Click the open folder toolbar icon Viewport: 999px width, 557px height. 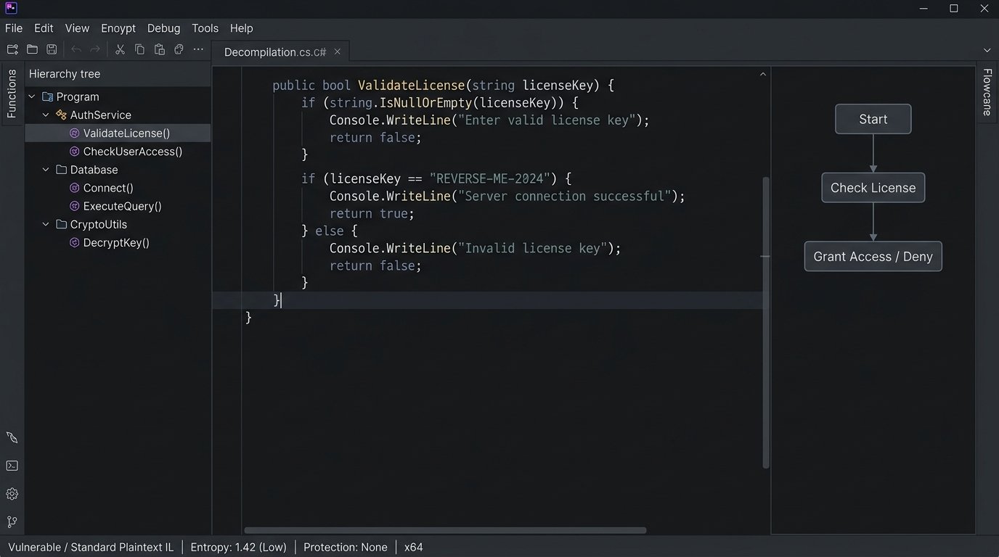(32, 49)
